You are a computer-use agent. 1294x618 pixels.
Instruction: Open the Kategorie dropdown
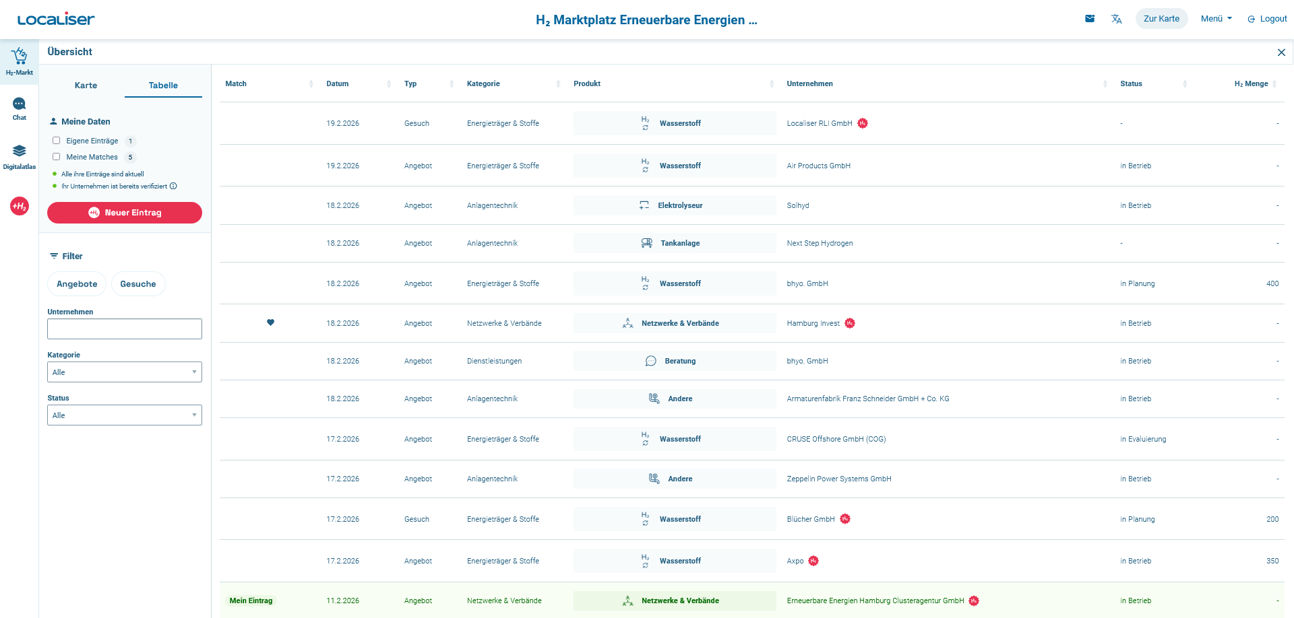pos(125,372)
